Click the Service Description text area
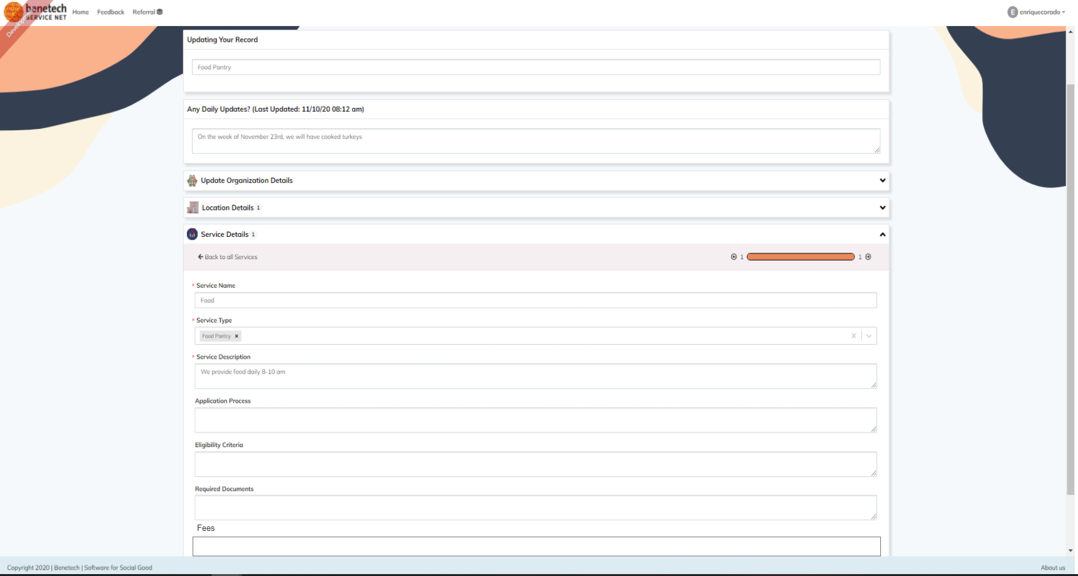Image resolution: width=1078 pixels, height=576 pixels. pyautogui.click(x=536, y=376)
